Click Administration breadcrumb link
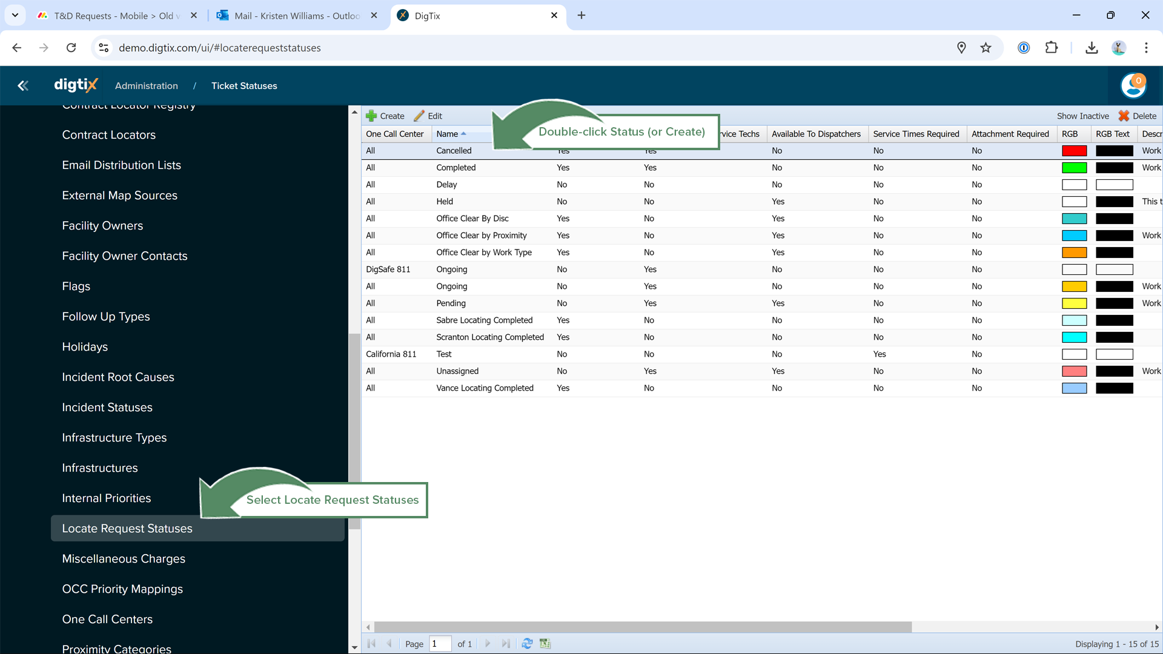The width and height of the screenshot is (1163, 654). (x=147, y=86)
